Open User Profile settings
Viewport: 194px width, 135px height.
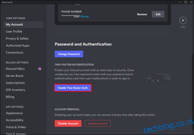click(x=24, y=32)
